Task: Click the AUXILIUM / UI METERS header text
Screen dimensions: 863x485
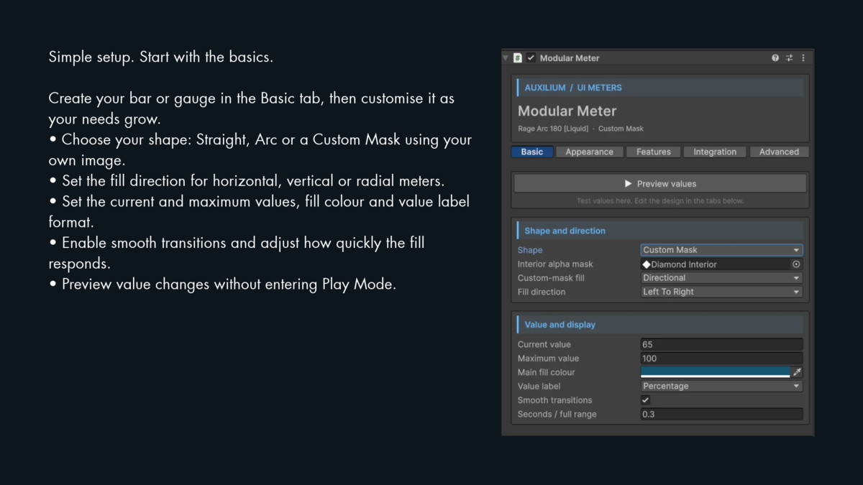Action: [x=573, y=88]
